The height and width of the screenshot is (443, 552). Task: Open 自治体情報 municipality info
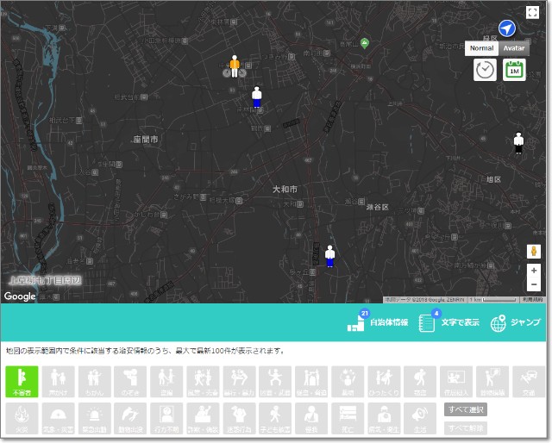pyautogui.click(x=377, y=322)
